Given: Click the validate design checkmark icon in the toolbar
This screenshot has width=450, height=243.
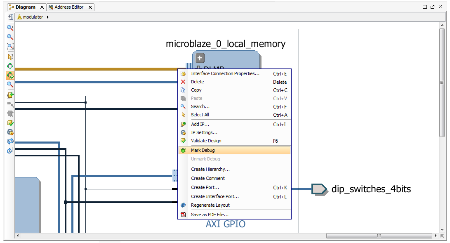Looking at the screenshot, I should tap(10, 123).
